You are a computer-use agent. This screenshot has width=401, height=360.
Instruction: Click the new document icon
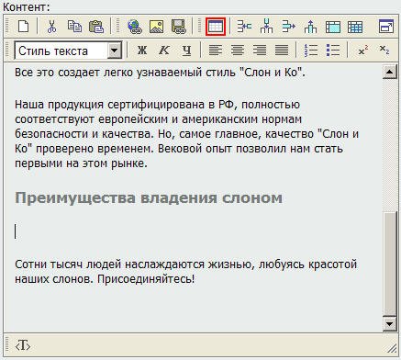pos(24,27)
